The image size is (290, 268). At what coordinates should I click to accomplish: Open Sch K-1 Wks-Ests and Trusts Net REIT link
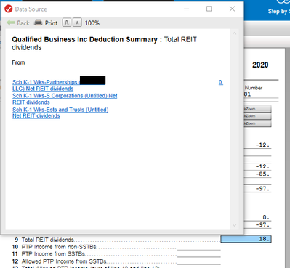tap(60, 113)
